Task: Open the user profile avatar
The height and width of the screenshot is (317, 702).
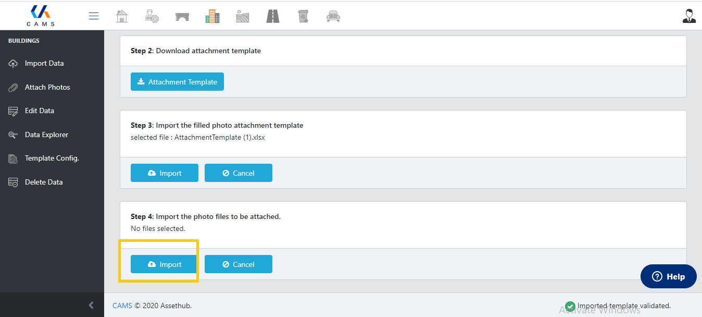Action: (x=689, y=16)
